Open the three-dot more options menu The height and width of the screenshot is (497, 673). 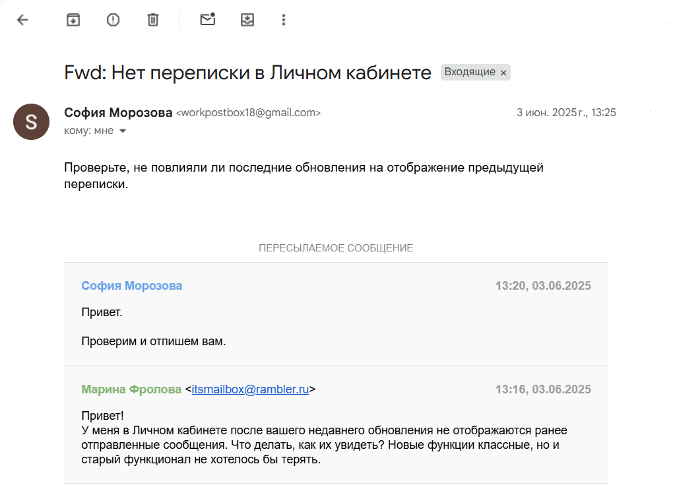[284, 20]
